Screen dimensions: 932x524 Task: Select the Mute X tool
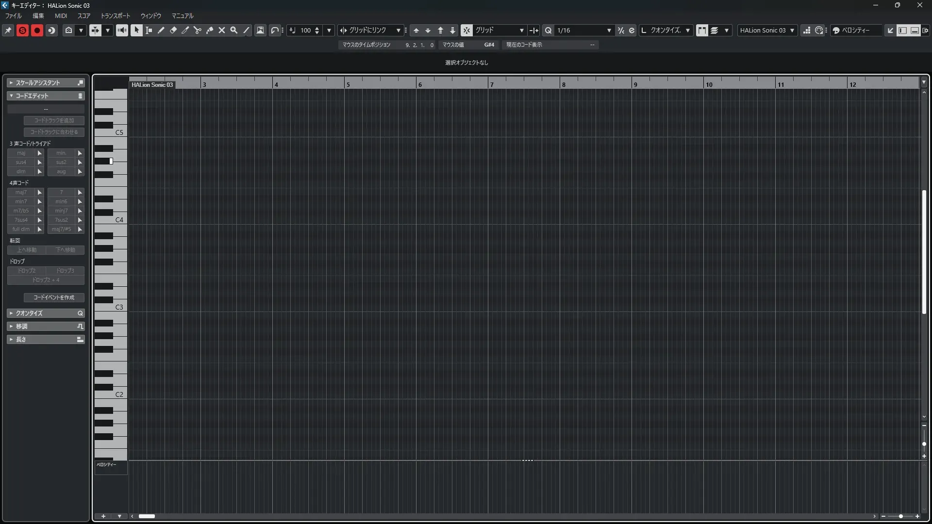coord(222,30)
